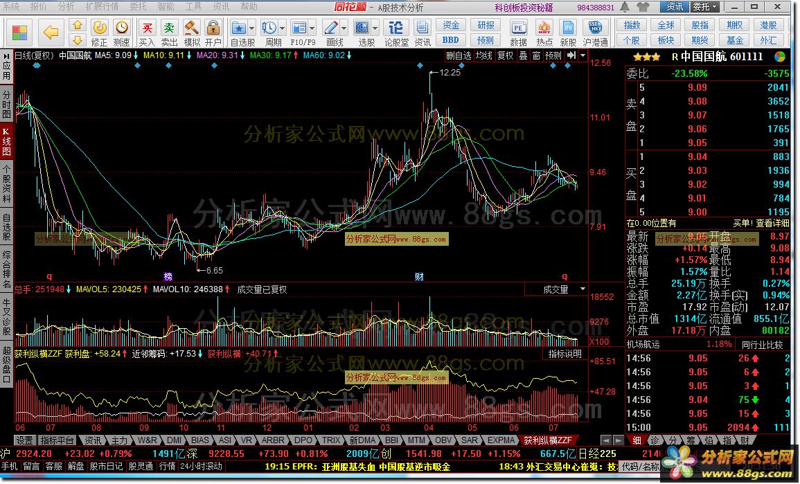Select the BIAS indicator tab

pyautogui.click(x=199, y=440)
